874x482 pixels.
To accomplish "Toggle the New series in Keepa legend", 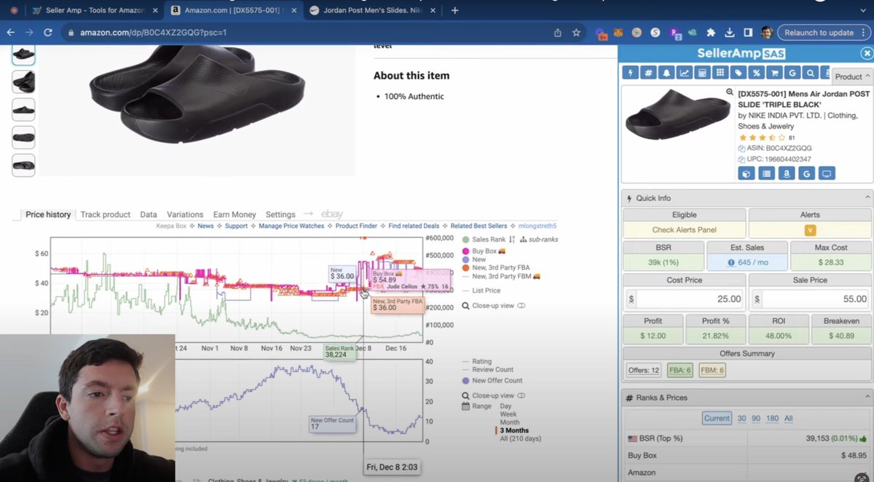I will pos(474,259).
